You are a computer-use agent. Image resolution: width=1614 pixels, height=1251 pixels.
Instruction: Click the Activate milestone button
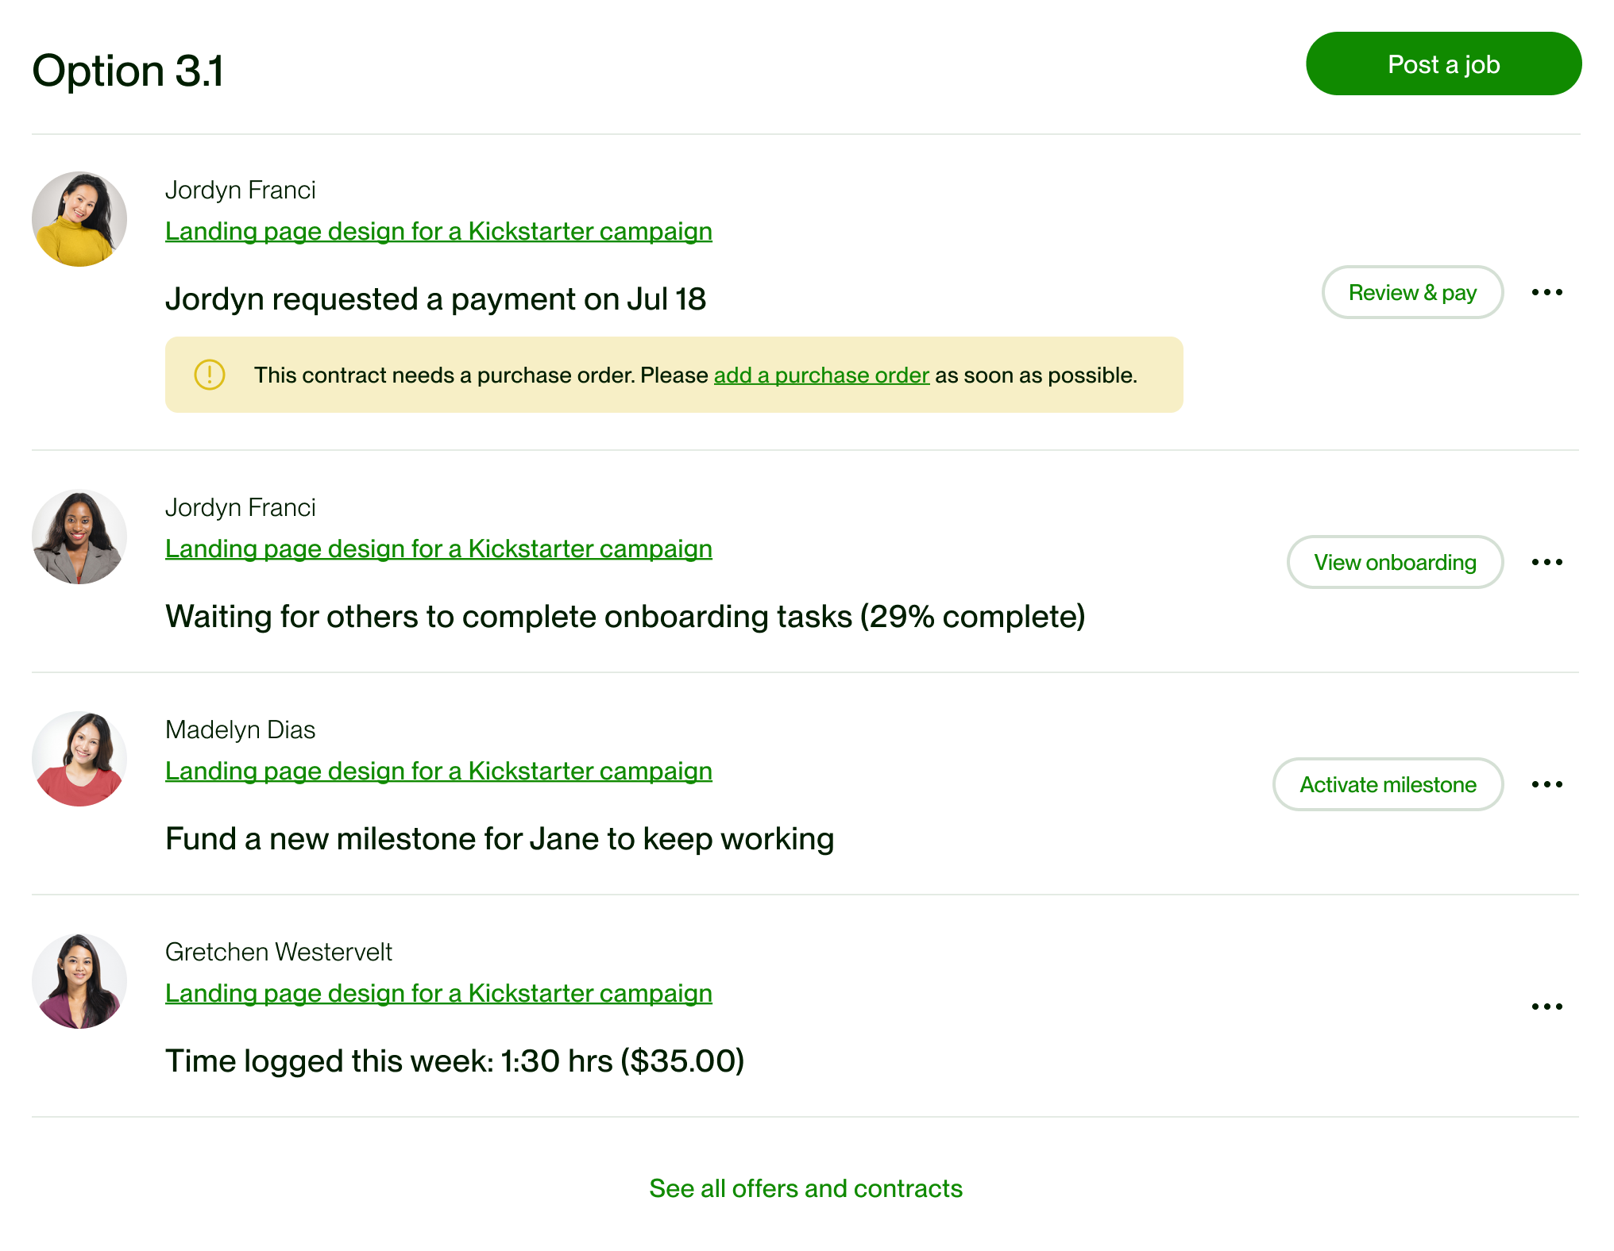(x=1388, y=784)
